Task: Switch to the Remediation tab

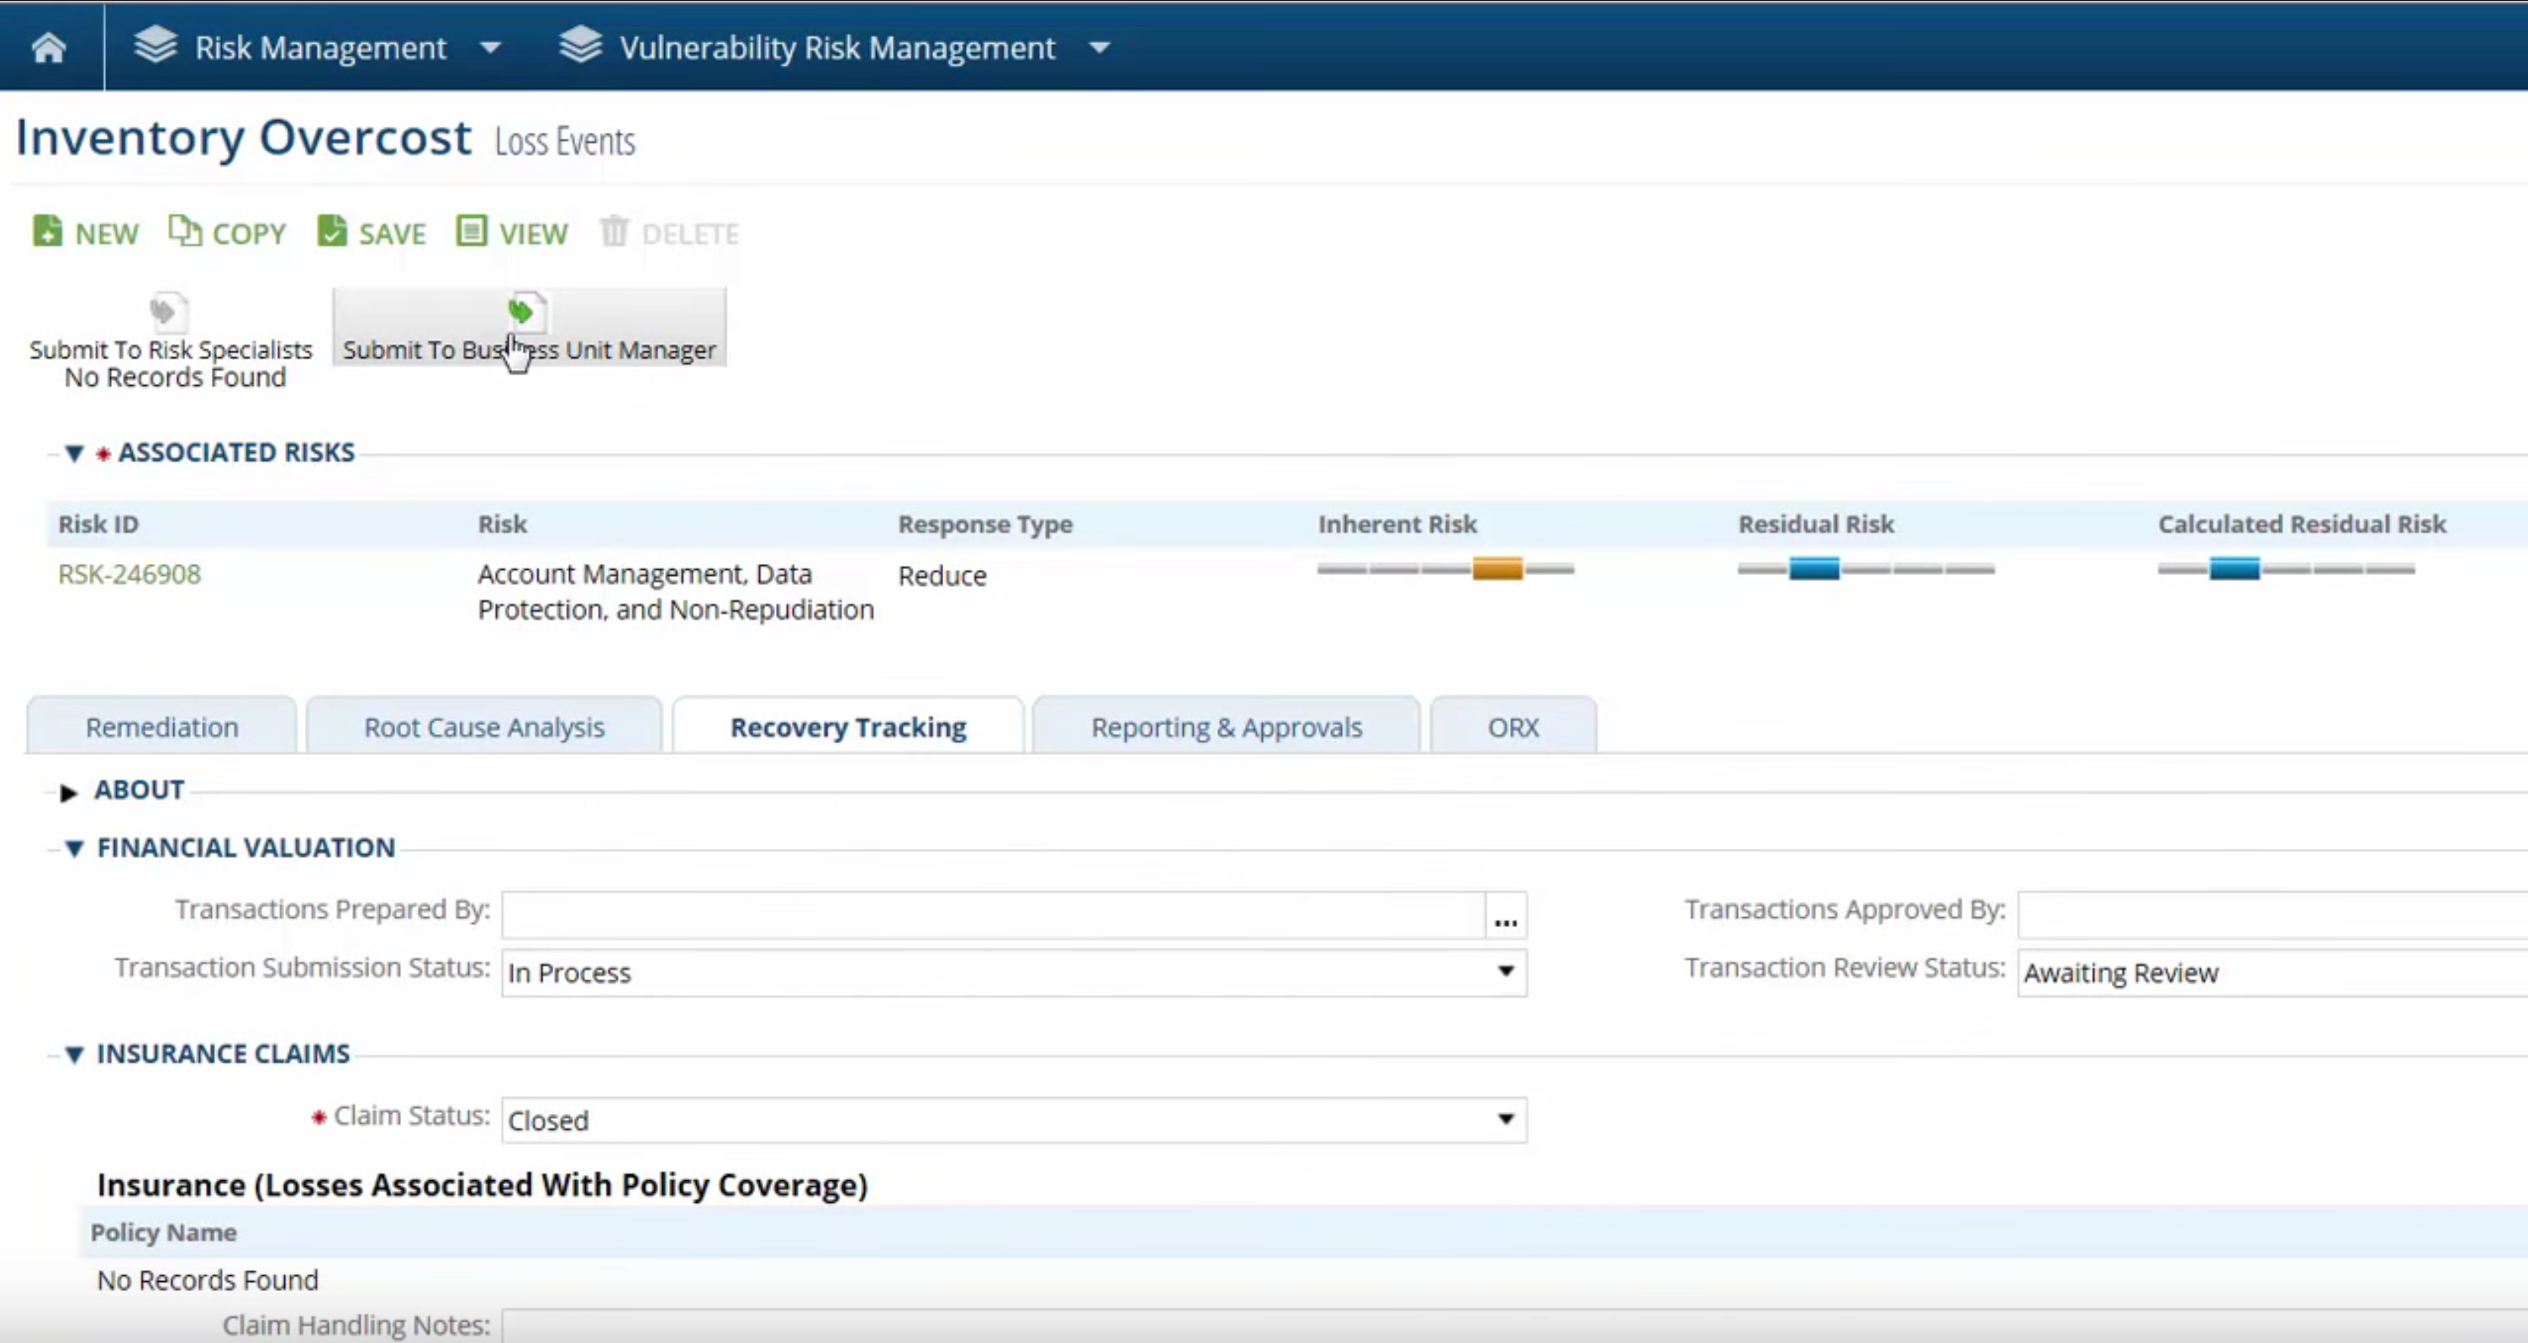Action: point(162,727)
